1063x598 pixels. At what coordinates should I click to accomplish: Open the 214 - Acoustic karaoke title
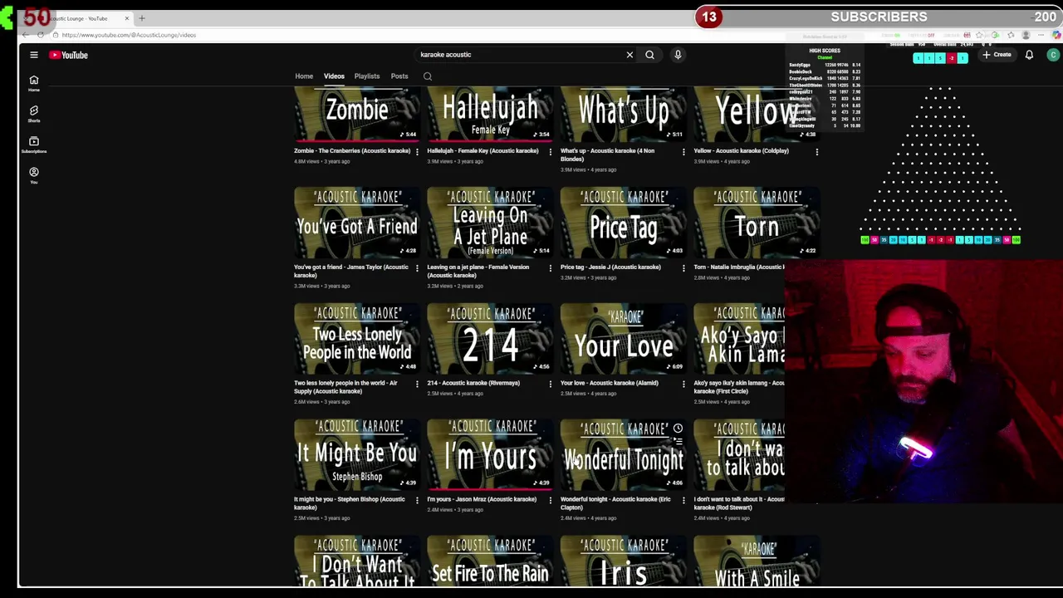[x=473, y=384]
